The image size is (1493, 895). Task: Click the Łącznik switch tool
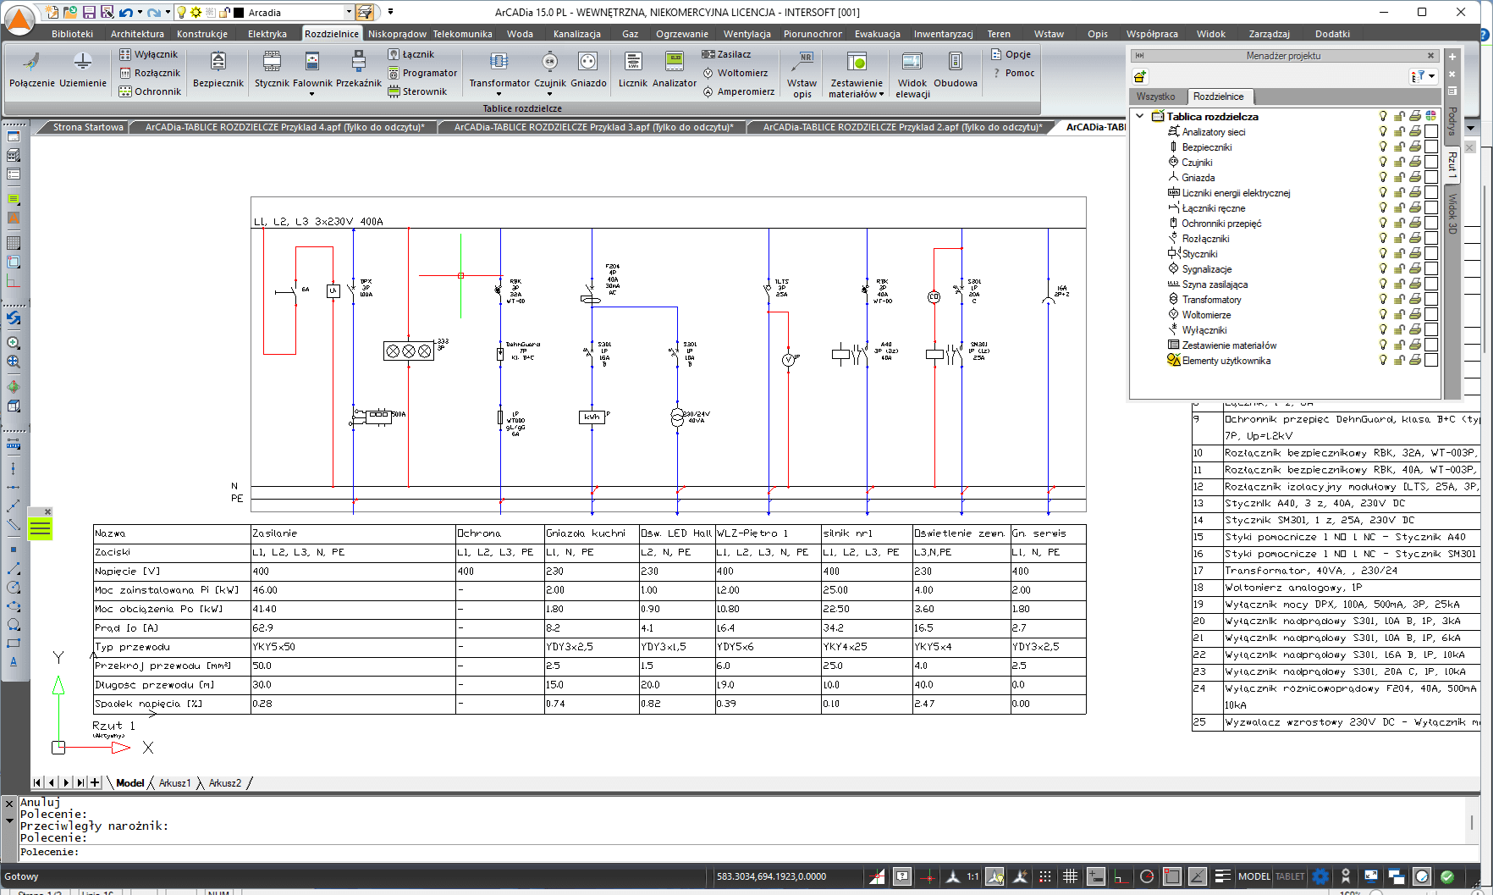click(411, 54)
